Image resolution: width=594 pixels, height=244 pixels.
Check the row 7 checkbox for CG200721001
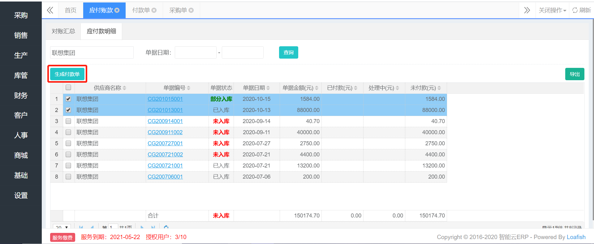point(68,166)
